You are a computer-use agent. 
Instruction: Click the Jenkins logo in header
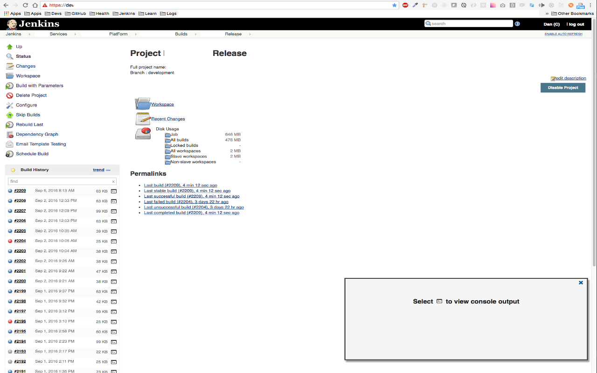coord(33,24)
